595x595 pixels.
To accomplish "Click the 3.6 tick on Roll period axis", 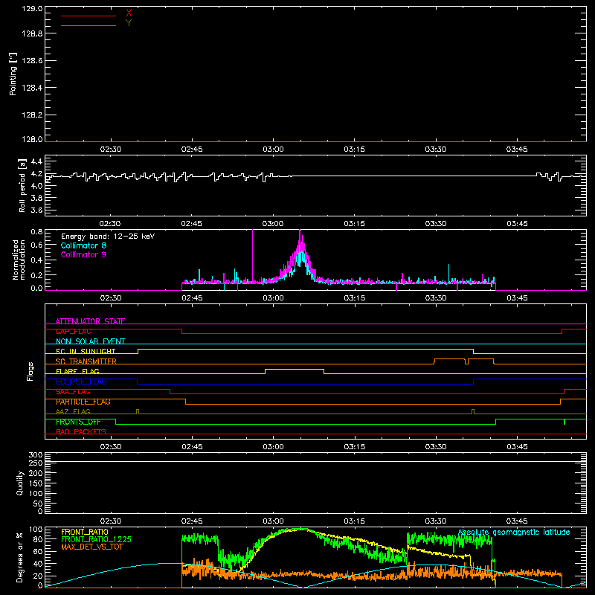I will tap(36, 210).
